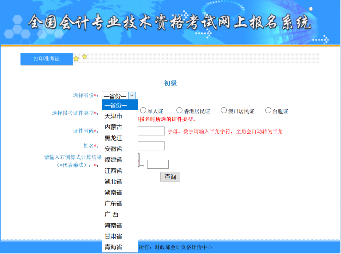Select the 军人证 radio button
The height and width of the screenshot is (254, 341).
(143, 110)
